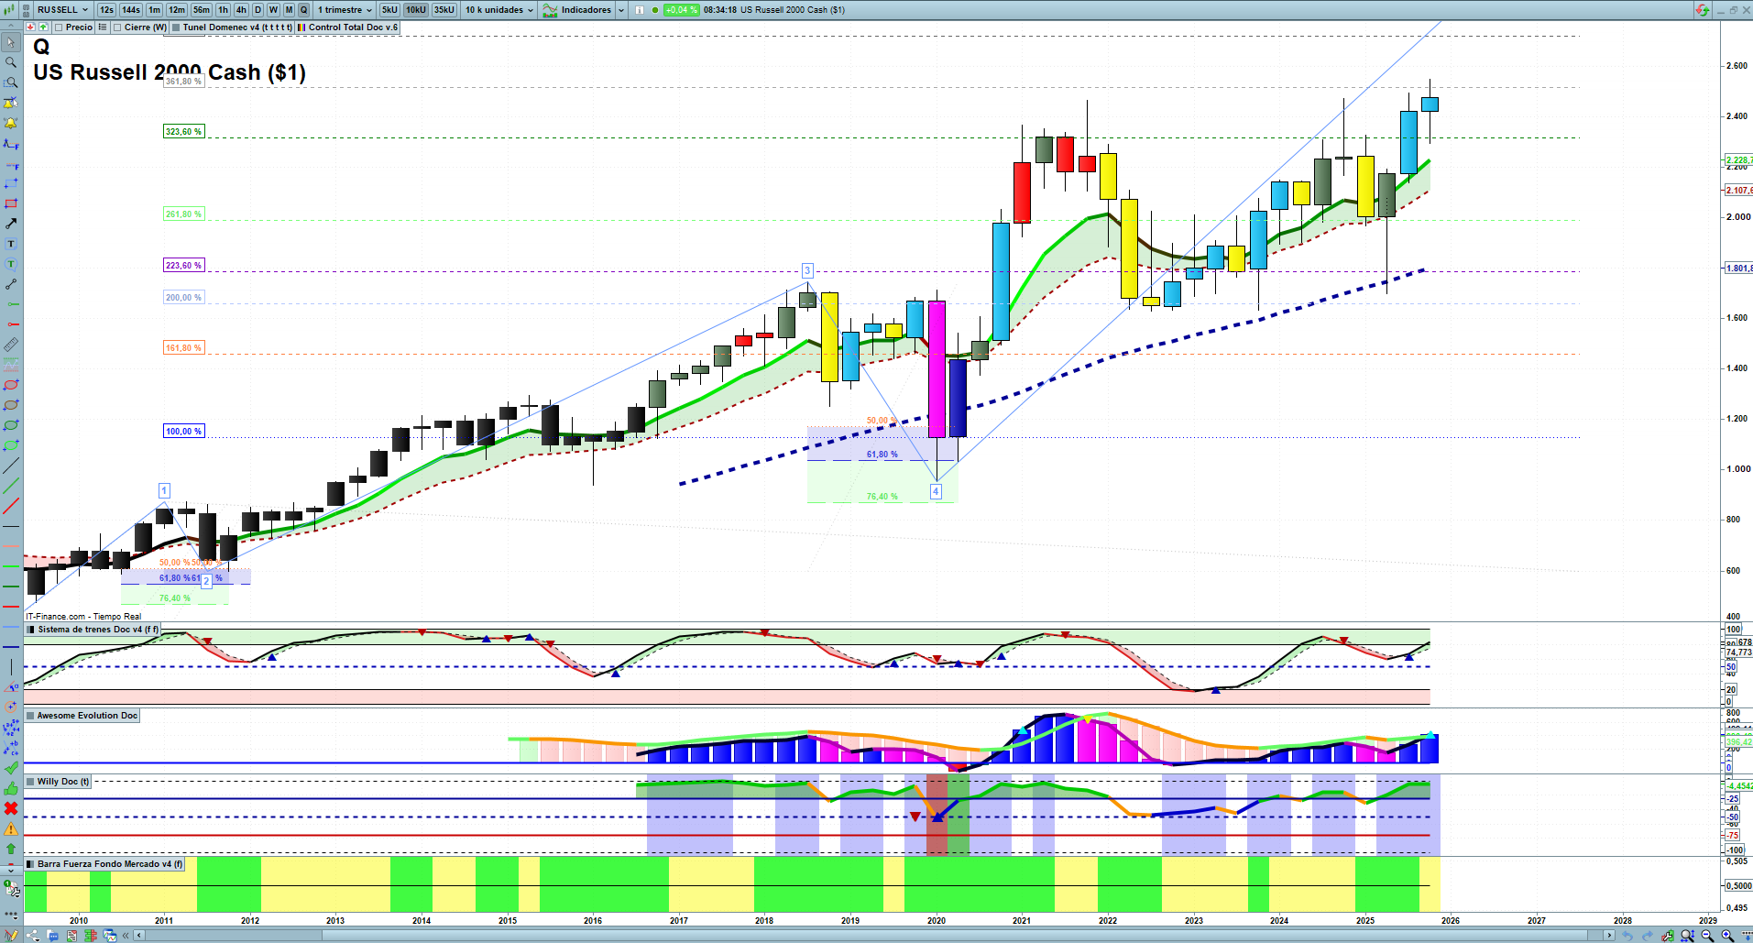Screen dimensions: 1753x943
Task: Select the square text box tool
Action: 11,244
